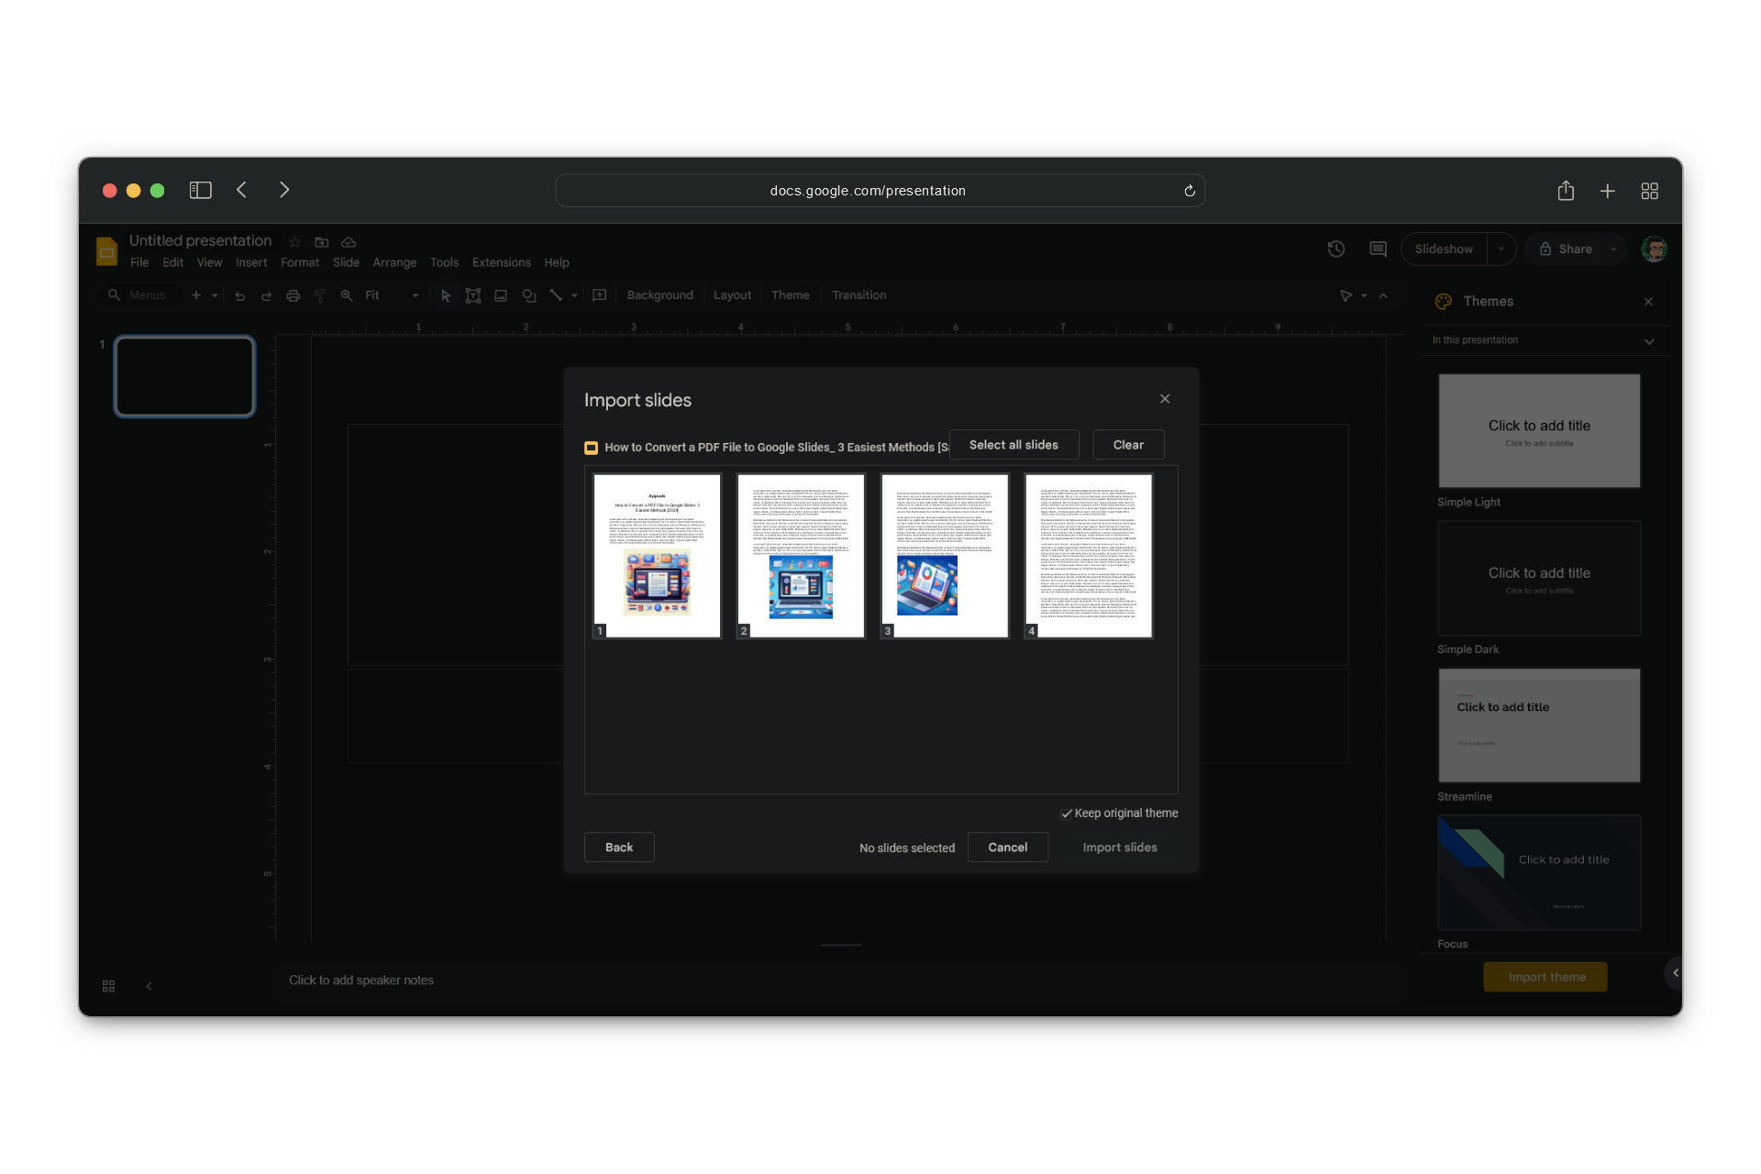Click the print icon in toolbar
This screenshot has height=1174, width=1761.
(293, 295)
